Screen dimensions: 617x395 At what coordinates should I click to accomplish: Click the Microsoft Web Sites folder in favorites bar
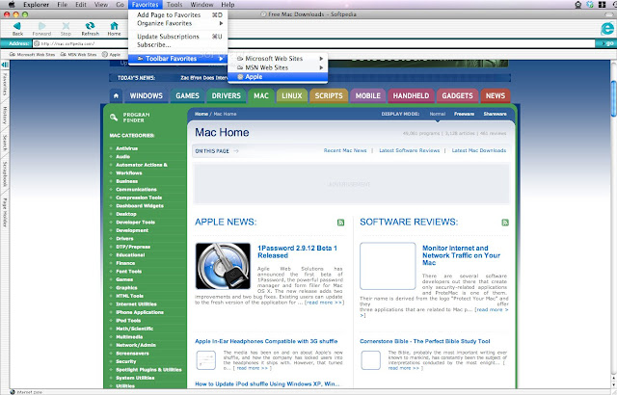click(x=32, y=55)
